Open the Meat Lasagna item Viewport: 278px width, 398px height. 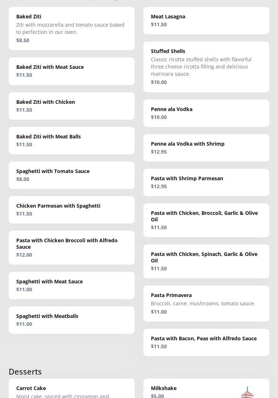tap(206, 21)
